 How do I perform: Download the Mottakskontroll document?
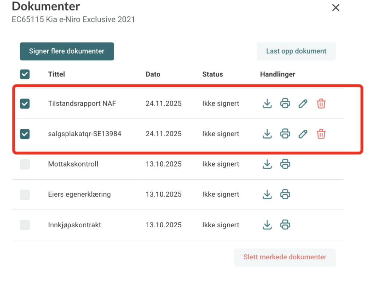(267, 164)
